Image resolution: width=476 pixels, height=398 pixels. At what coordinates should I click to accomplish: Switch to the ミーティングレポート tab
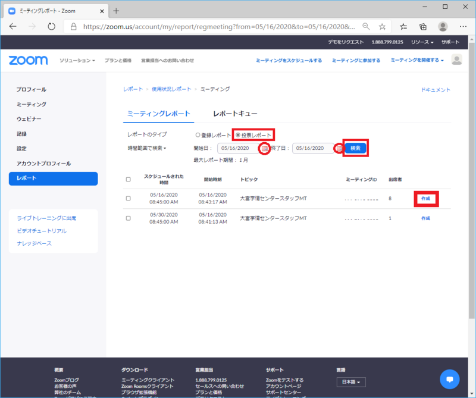158,114
